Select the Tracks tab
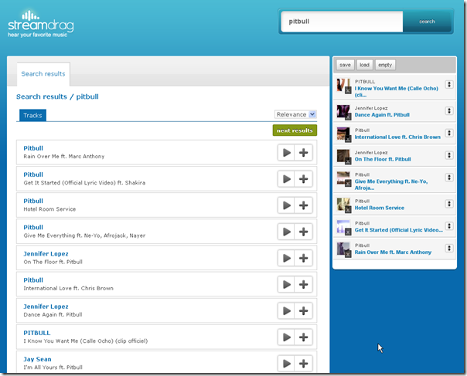 [x=32, y=115]
